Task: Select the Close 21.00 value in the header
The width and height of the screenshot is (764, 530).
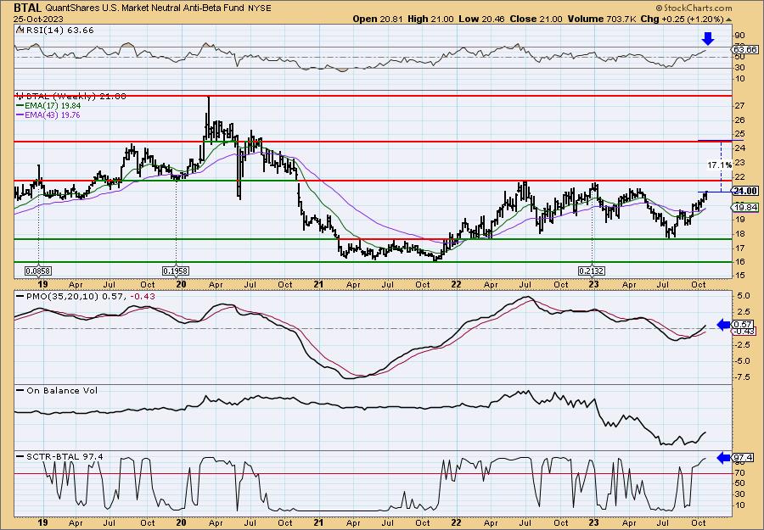Action: 536,19
